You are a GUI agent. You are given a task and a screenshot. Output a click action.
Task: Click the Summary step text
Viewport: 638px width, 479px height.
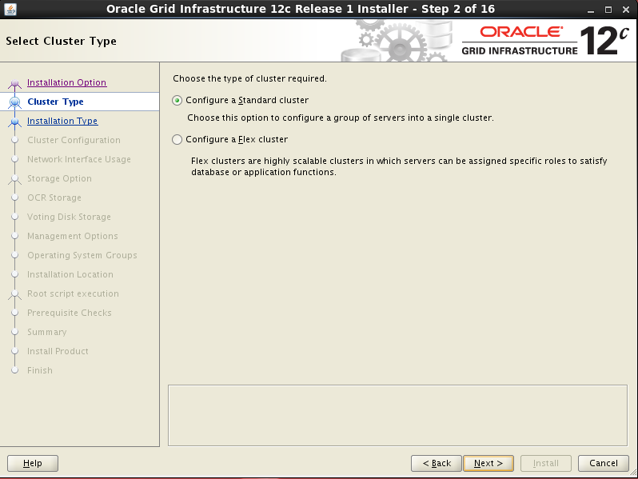pos(47,332)
